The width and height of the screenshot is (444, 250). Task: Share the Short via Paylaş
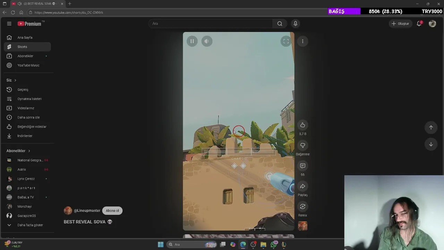(302, 186)
